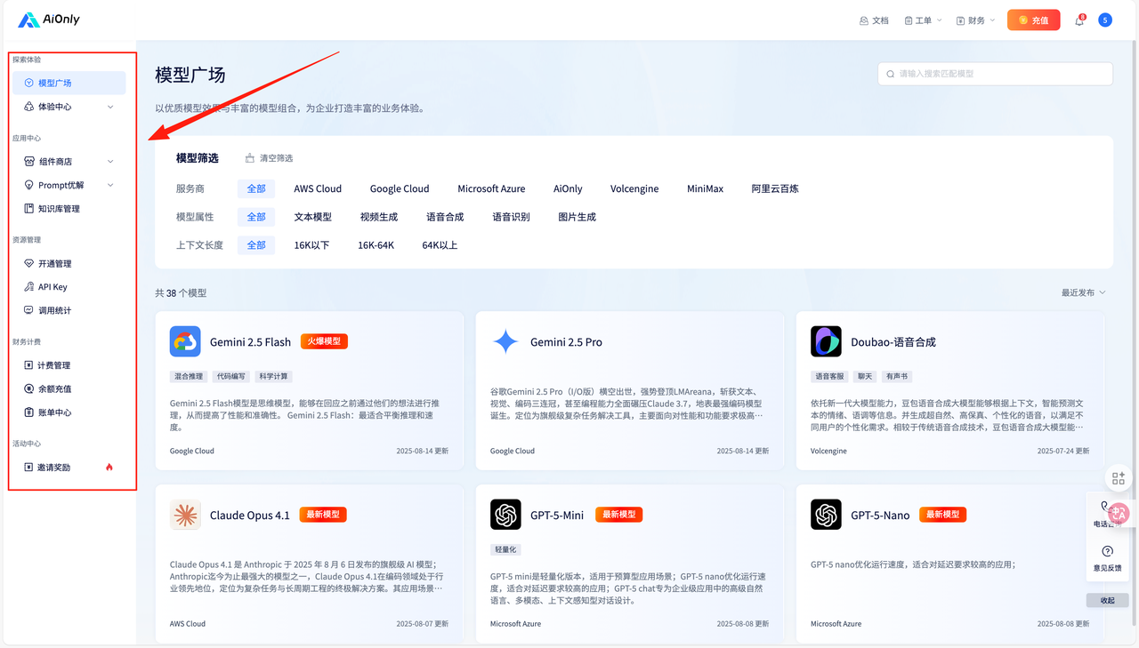Click the 体验中心 sidebar icon
The image size is (1139, 648).
pos(29,107)
